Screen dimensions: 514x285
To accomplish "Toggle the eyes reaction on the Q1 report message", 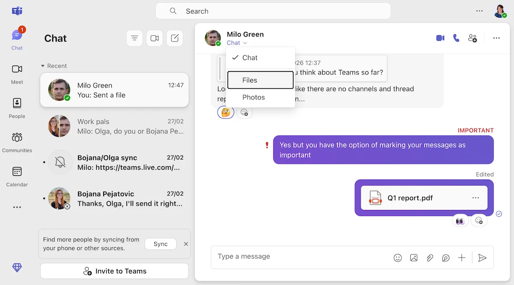I will [x=460, y=220].
